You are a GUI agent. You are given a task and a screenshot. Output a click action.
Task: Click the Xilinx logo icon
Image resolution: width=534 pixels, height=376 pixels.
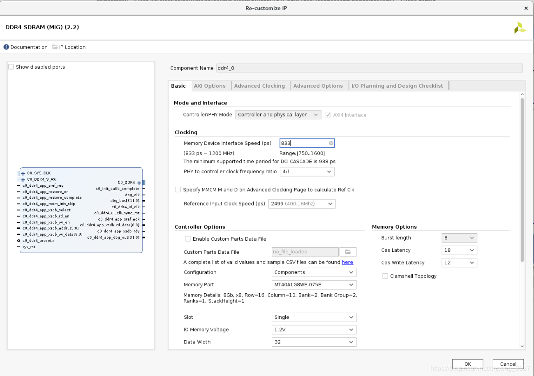click(520, 28)
